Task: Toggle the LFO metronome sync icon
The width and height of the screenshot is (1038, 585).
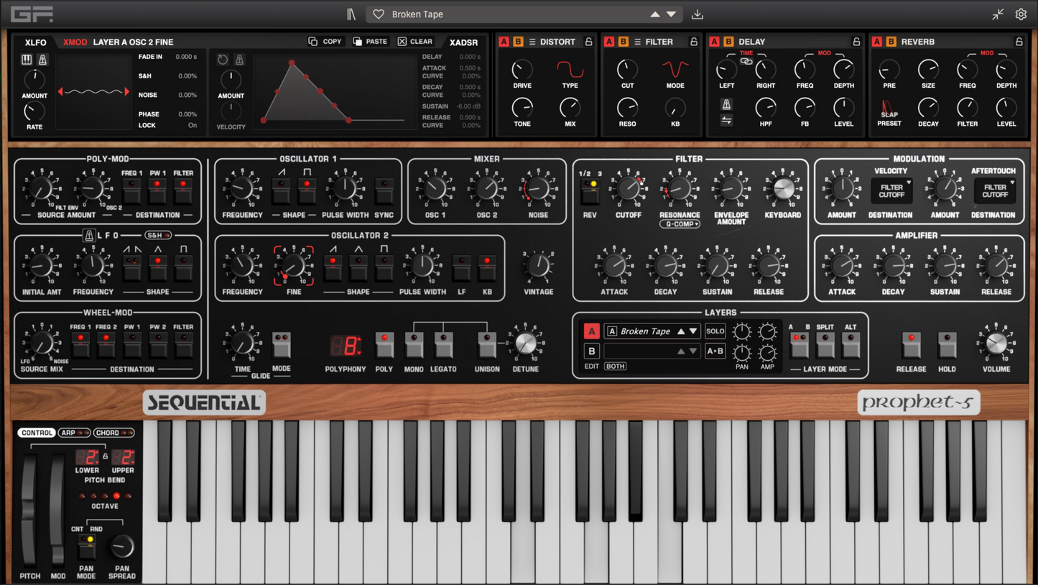Action: point(88,235)
